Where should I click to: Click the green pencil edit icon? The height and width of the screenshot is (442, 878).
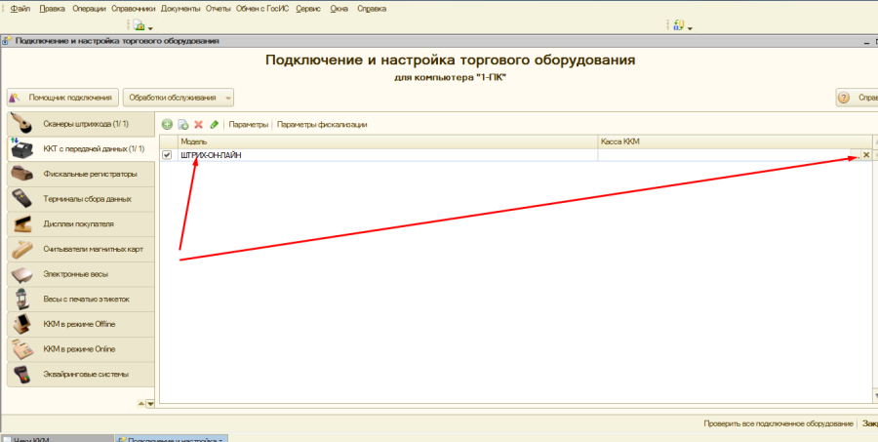pyautogui.click(x=214, y=125)
